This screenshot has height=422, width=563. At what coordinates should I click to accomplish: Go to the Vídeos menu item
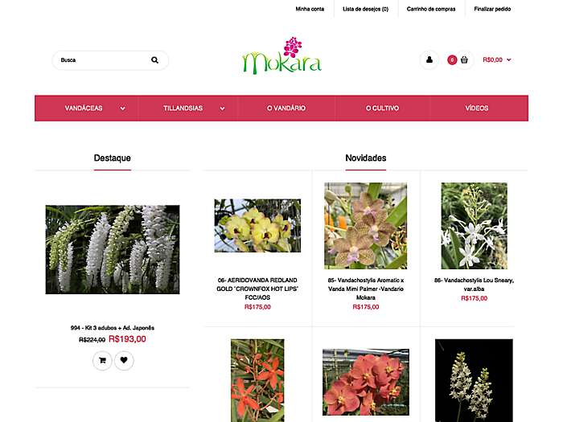point(477,108)
